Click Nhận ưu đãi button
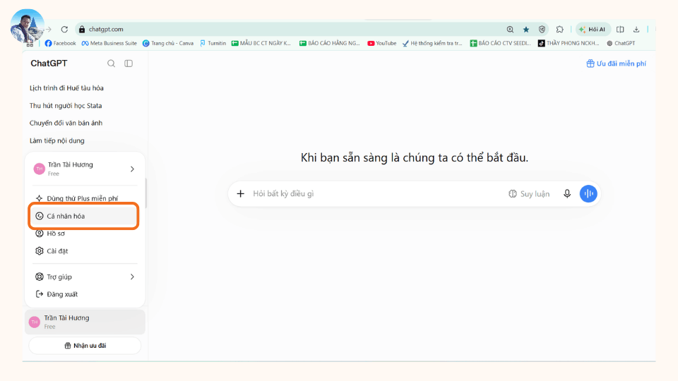This screenshot has height=381, width=678. (x=85, y=346)
